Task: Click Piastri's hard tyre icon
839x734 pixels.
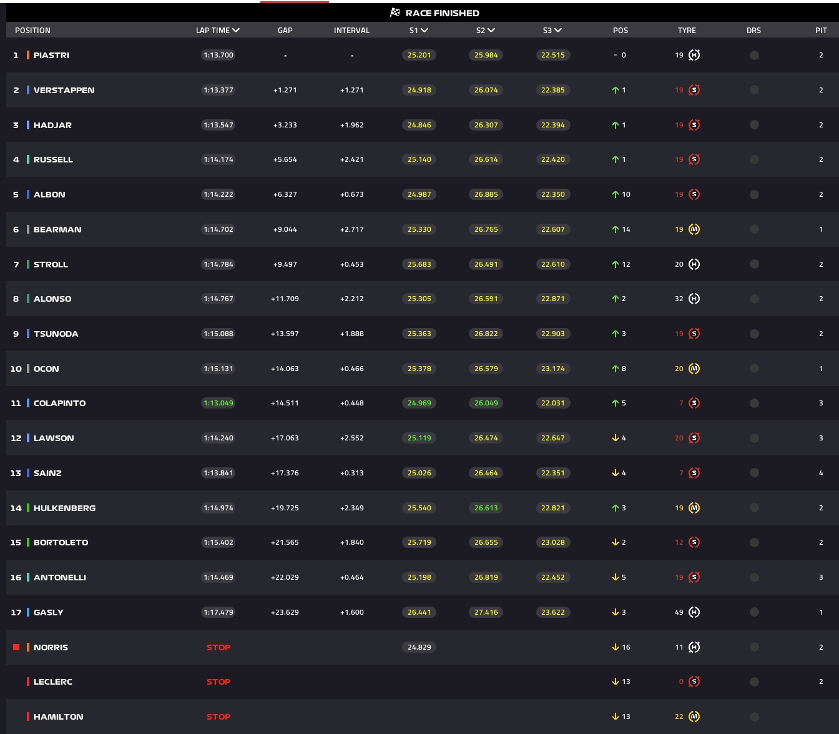Action: 694,55
